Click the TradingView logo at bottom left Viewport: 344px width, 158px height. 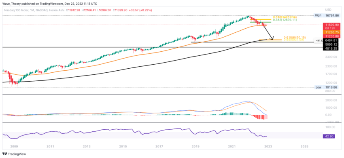[14, 154]
